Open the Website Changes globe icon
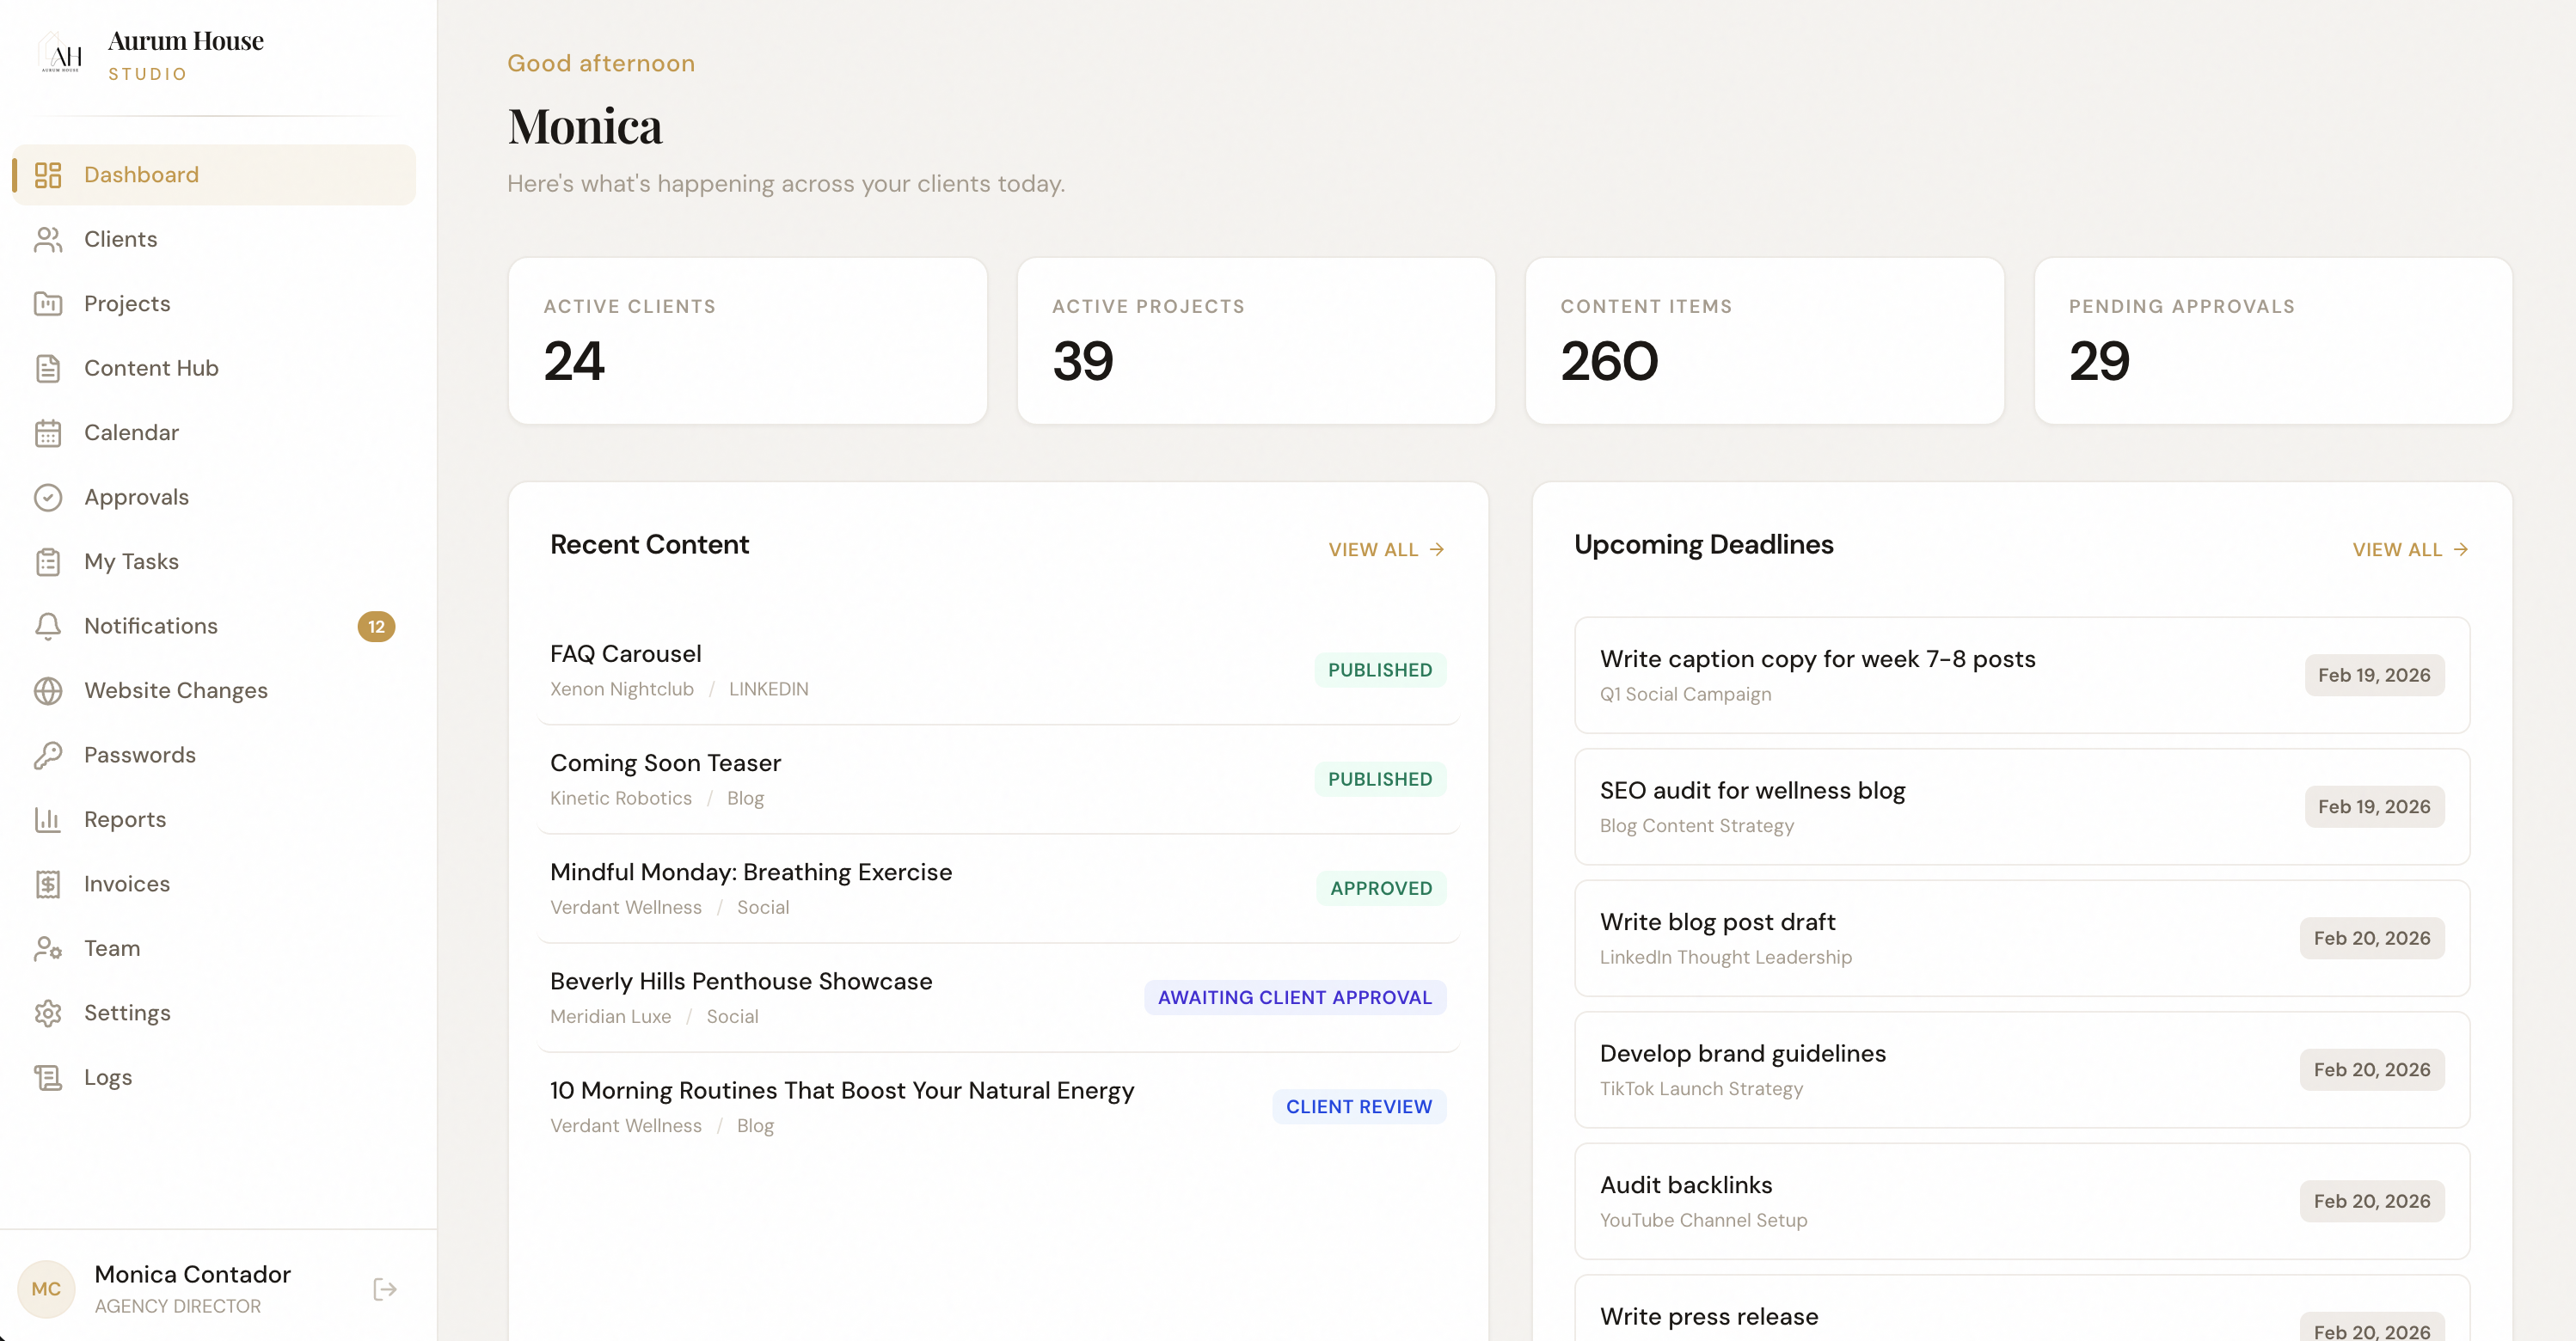 click(x=49, y=690)
